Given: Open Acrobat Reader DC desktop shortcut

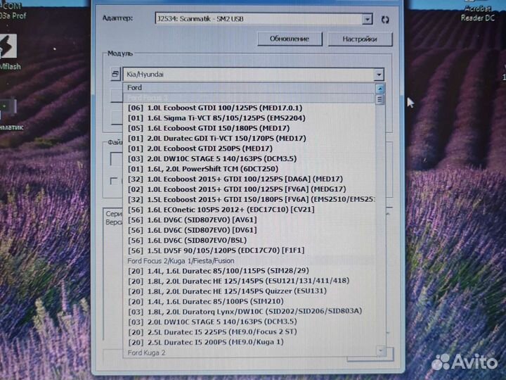Looking at the screenshot, I should click(478, 11).
